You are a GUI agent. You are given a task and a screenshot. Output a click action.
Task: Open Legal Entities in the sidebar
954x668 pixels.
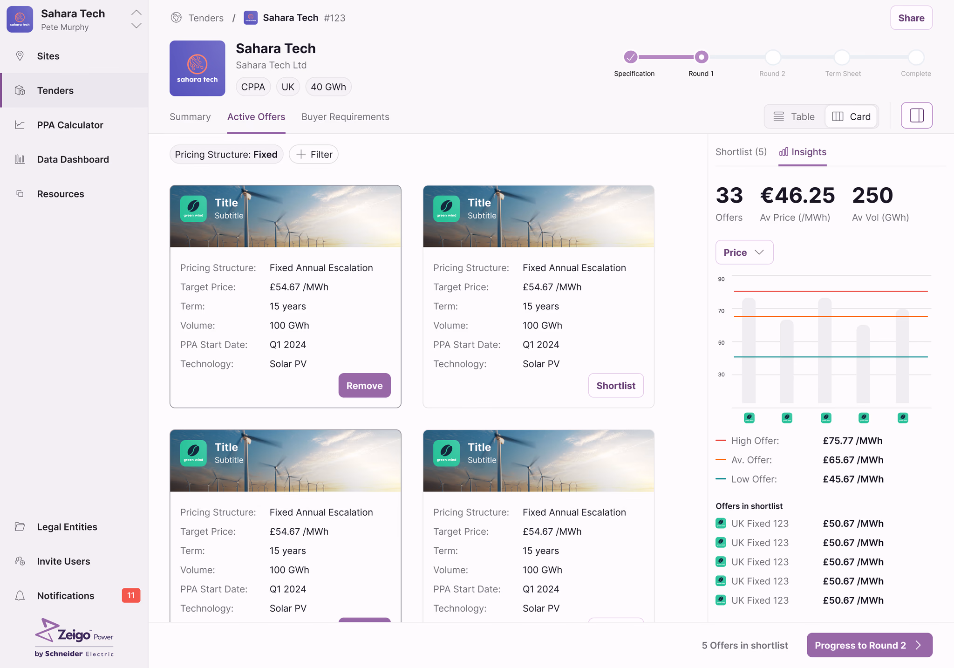coord(74,527)
